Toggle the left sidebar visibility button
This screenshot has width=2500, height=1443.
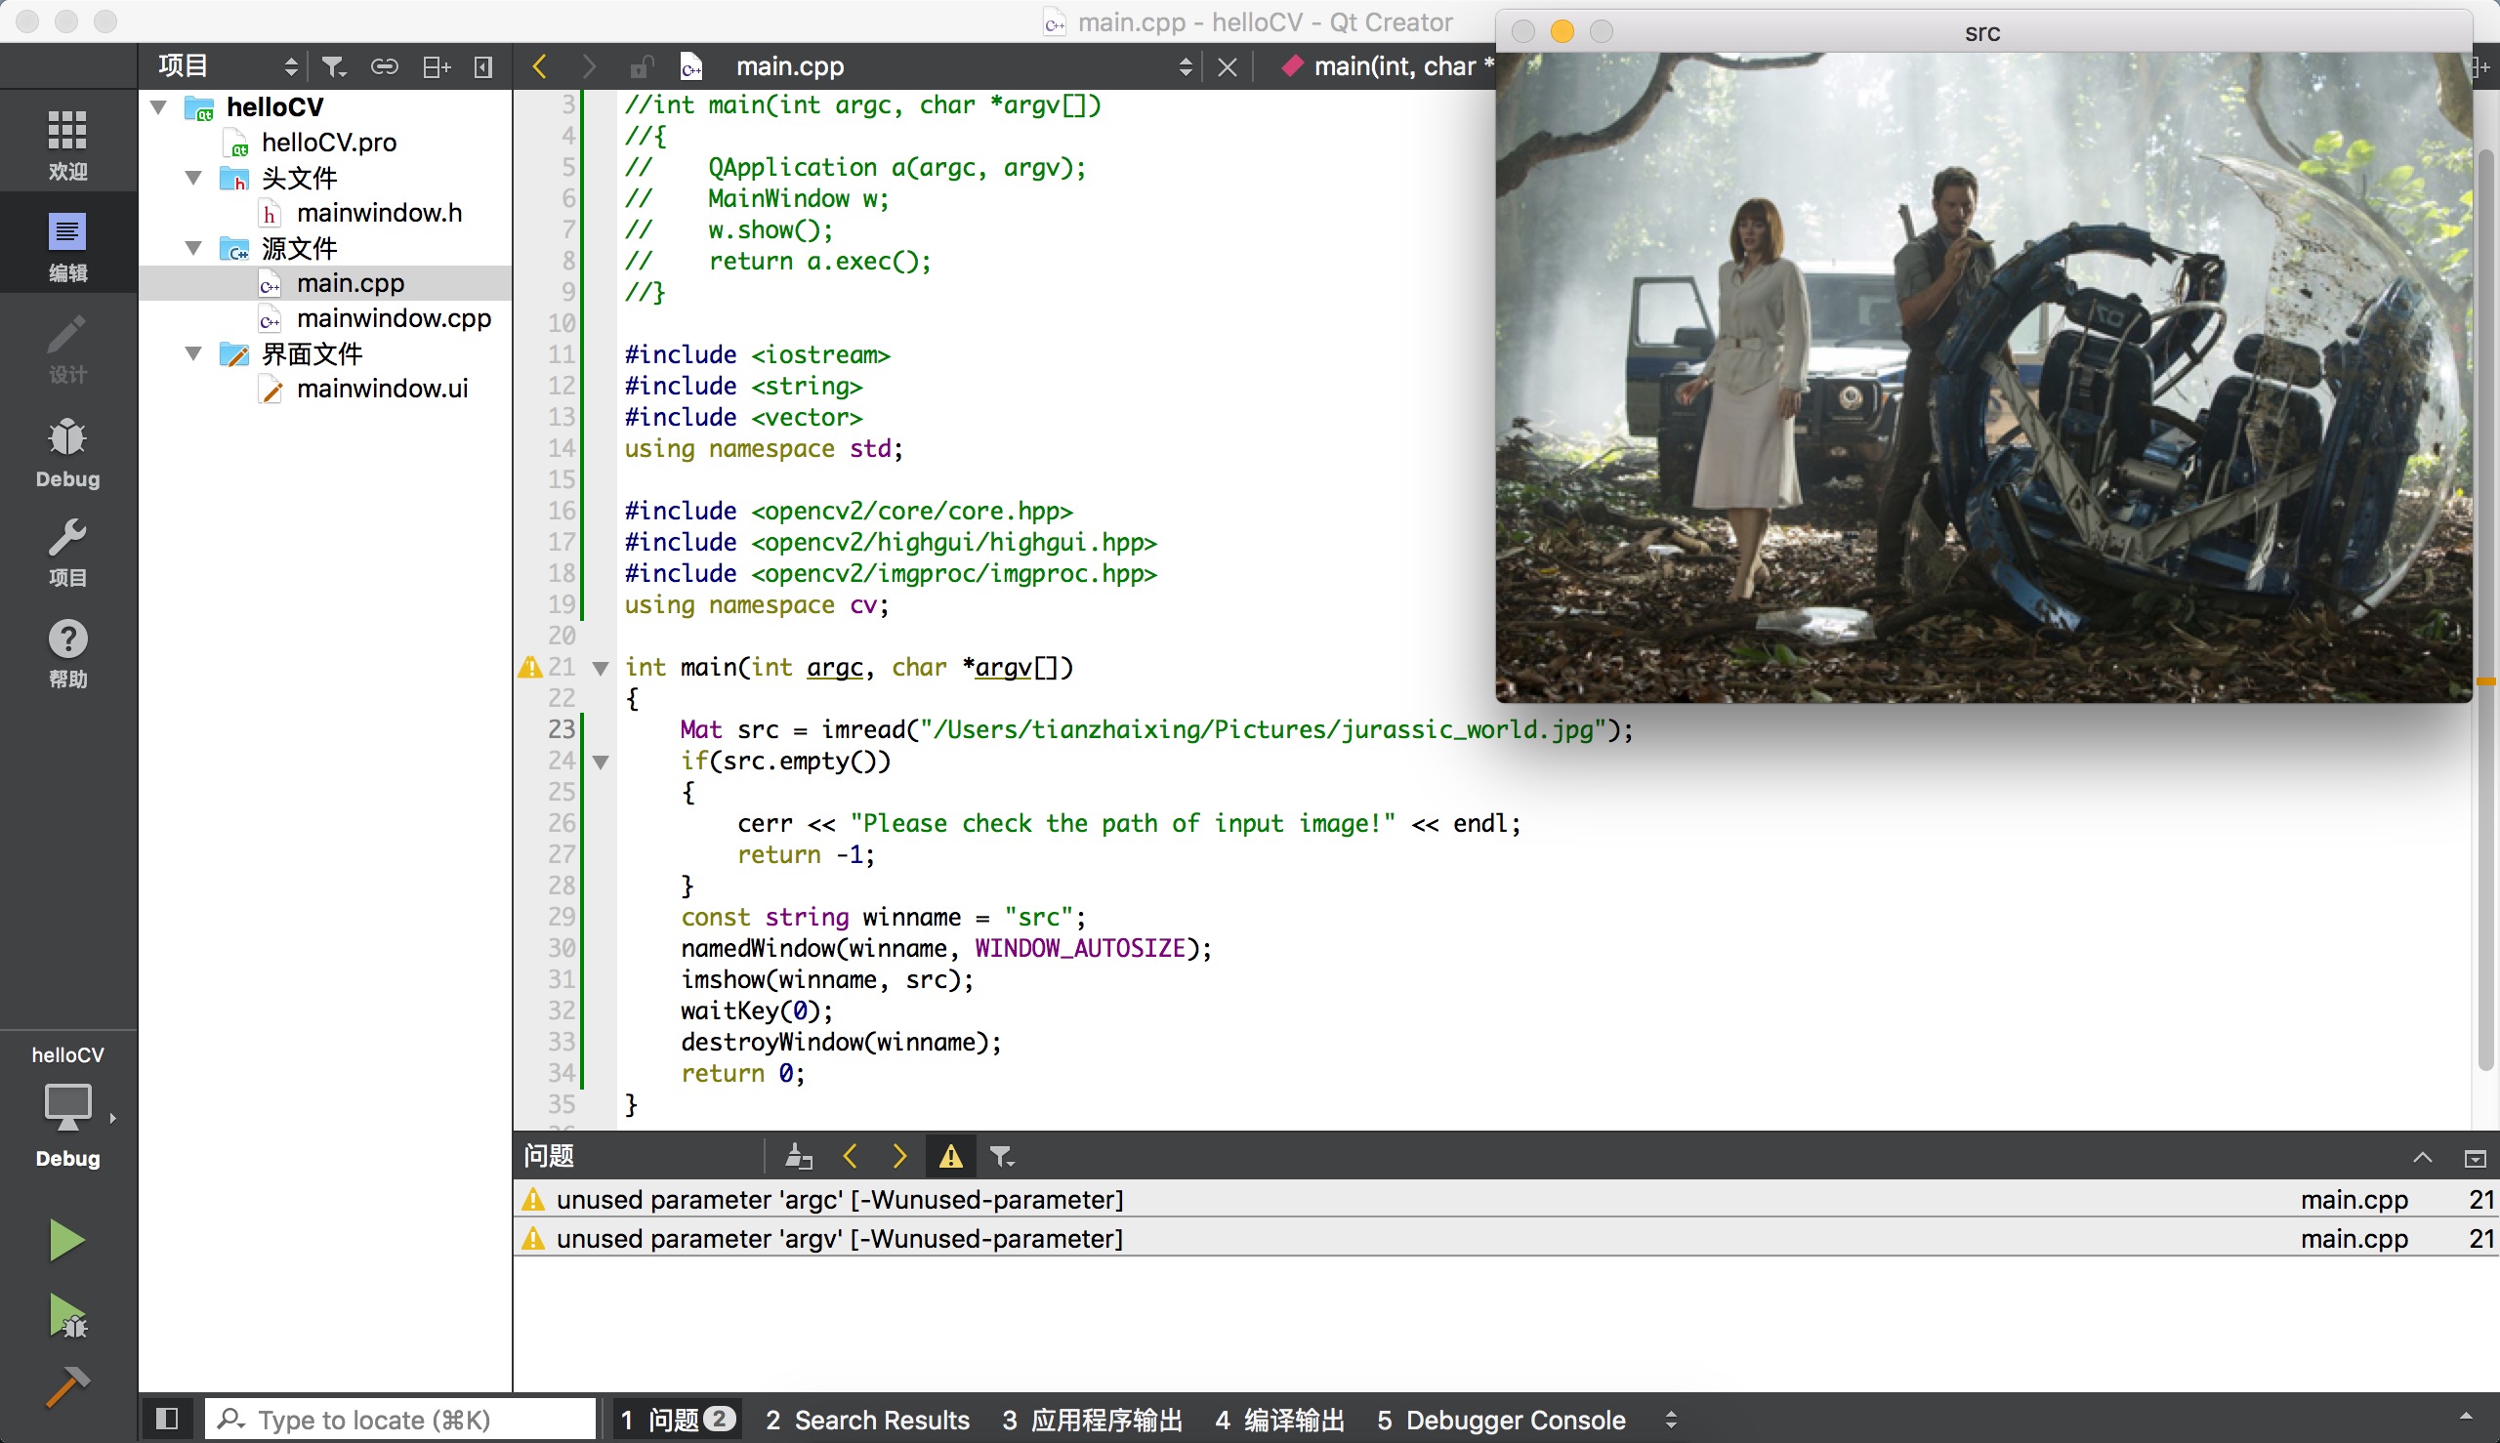click(x=168, y=1419)
